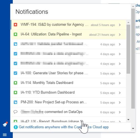The height and width of the screenshot is (138, 140).
Task: Click the notifications rocket icon in the sidebar
Action: (5, 124)
